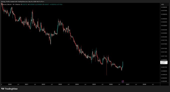Click the TradingView logo at the bottom left
This screenshot has height=92, width=170.
[9, 89]
